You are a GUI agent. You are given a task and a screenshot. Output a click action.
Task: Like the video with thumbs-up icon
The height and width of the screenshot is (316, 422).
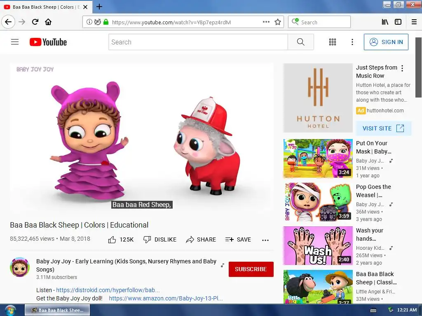tap(112, 239)
